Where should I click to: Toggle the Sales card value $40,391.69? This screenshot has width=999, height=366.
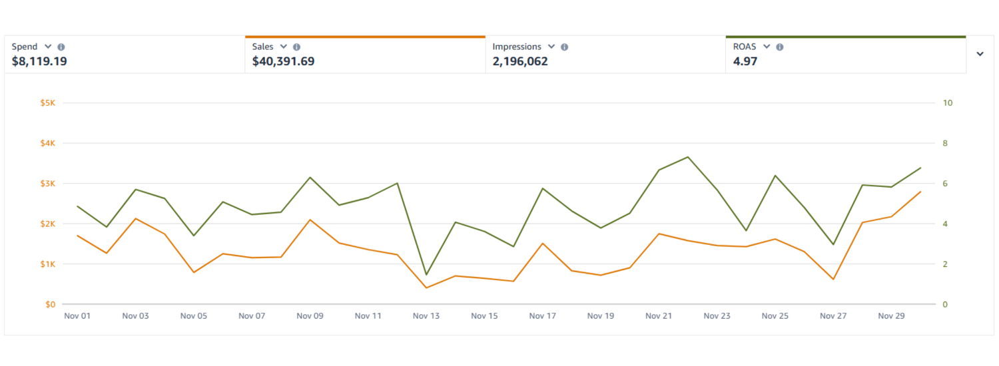pos(283,61)
